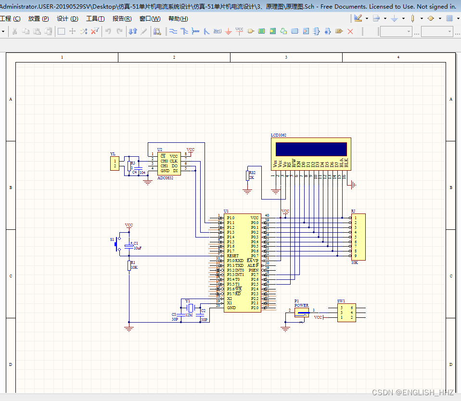The height and width of the screenshot is (401, 461).
Task: Open the first empty combo box in toolbar
Action: coord(396,31)
